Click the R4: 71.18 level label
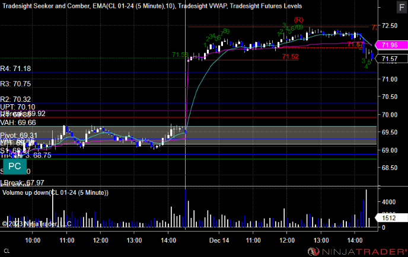408x257 pixels. pos(15,69)
